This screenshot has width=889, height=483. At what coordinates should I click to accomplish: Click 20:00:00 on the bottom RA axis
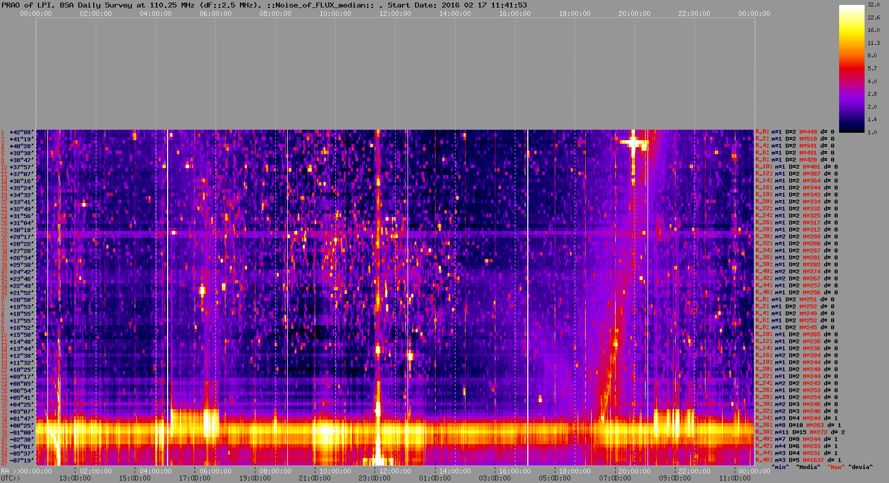tap(635, 471)
